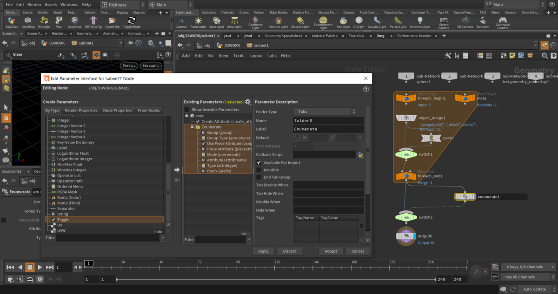Click the Label field containing Enumerate
558x294 pixels.
pos(328,129)
